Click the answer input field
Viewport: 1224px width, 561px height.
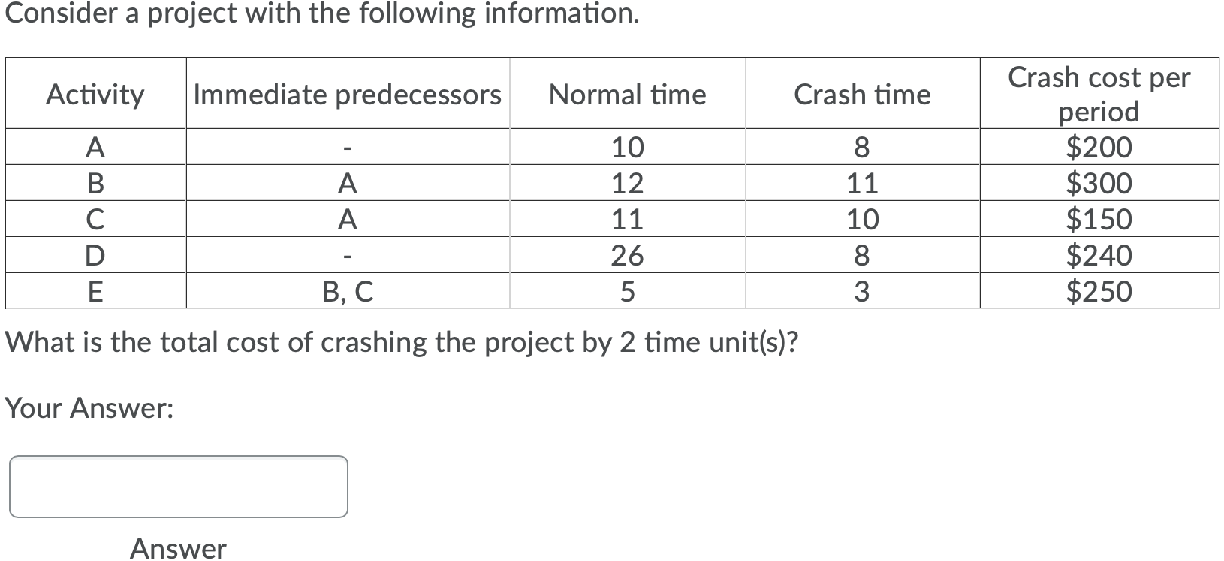tap(177, 486)
